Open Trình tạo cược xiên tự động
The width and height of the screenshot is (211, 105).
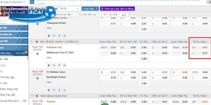click(x=117, y=9)
